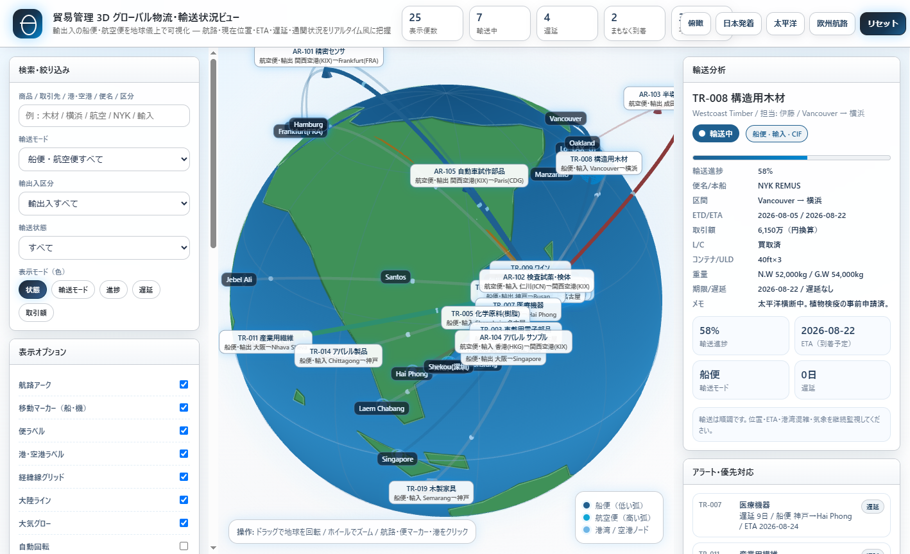910x554 pixels.
Task: Uncheck the 航路アーク checkbox
Action: pyautogui.click(x=184, y=385)
